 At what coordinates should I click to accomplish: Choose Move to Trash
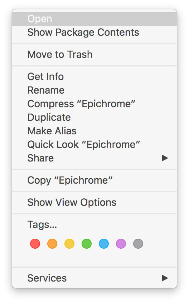click(x=94, y=55)
